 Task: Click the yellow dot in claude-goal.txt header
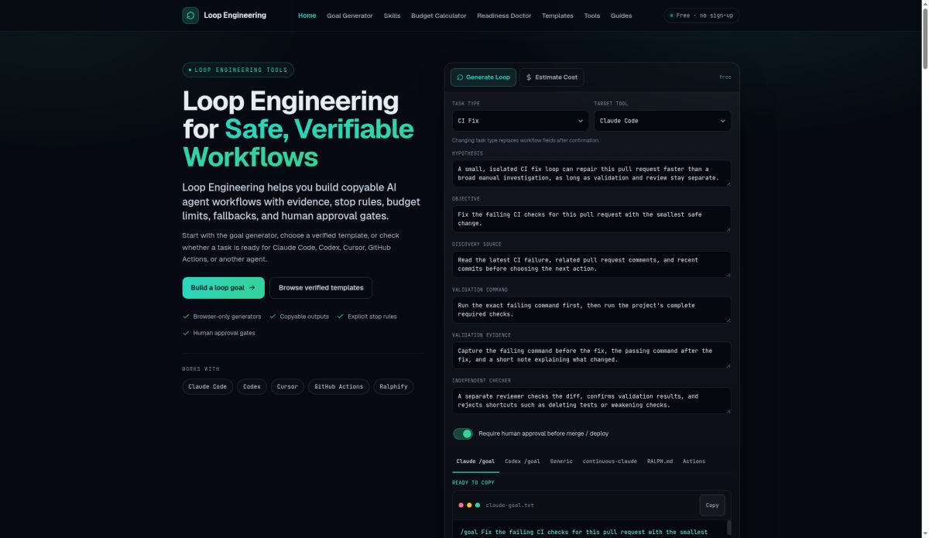click(x=469, y=505)
